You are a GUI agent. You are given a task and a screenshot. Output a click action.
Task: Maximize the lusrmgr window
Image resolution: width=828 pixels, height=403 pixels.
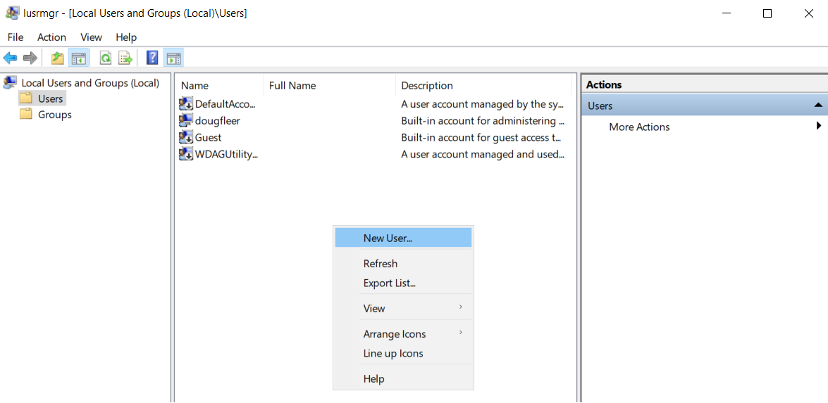(x=767, y=13)
